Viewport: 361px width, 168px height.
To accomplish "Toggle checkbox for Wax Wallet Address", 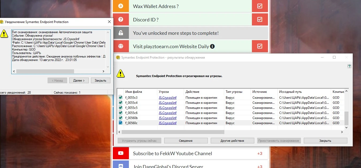I will pyautogui.click(x=260, y=6).
